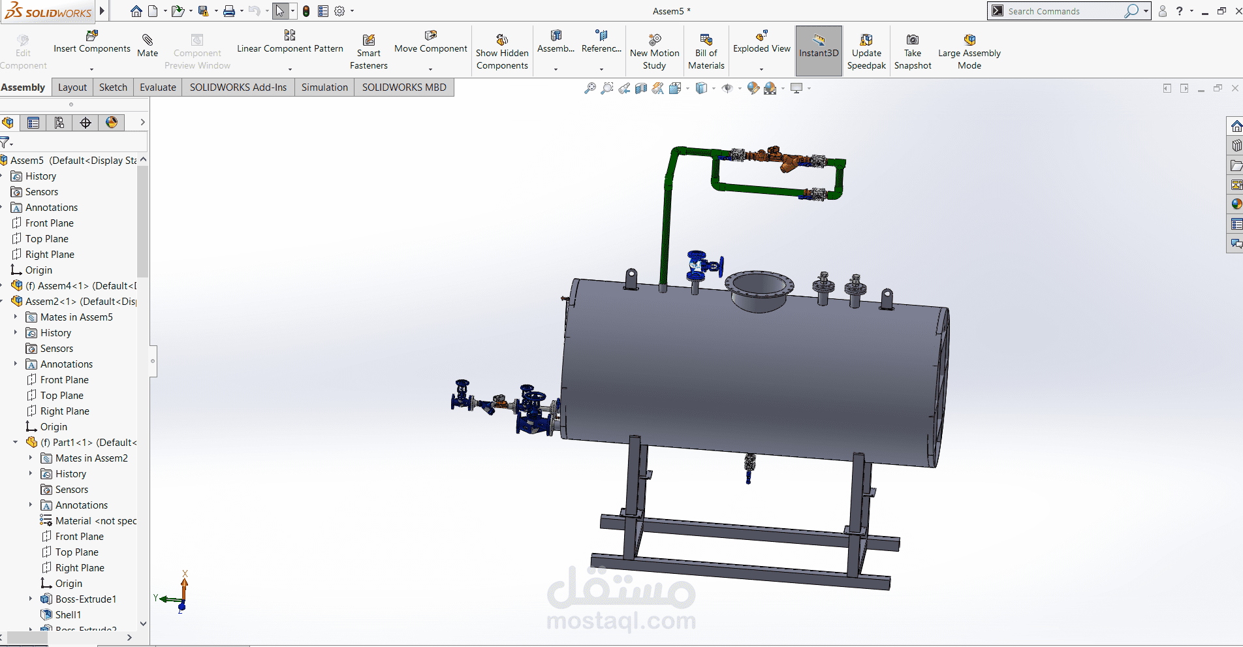Select the Mate tool
The width and height of the screenshot is (1243, 647).
(148, 46)
